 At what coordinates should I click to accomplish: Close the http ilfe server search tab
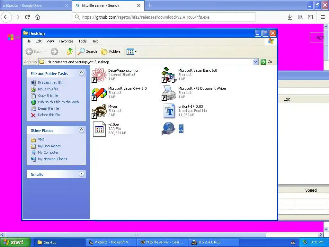coord(139,5)
